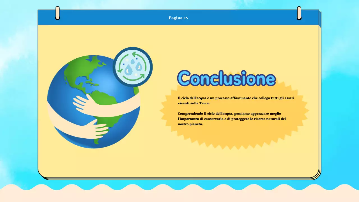Viewport: 359px width, 202px height.
Task: Select the small blue droplet at the badge top
Action: point(132,62)
